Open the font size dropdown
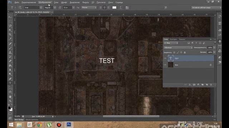229x128 pixels. 73,7
